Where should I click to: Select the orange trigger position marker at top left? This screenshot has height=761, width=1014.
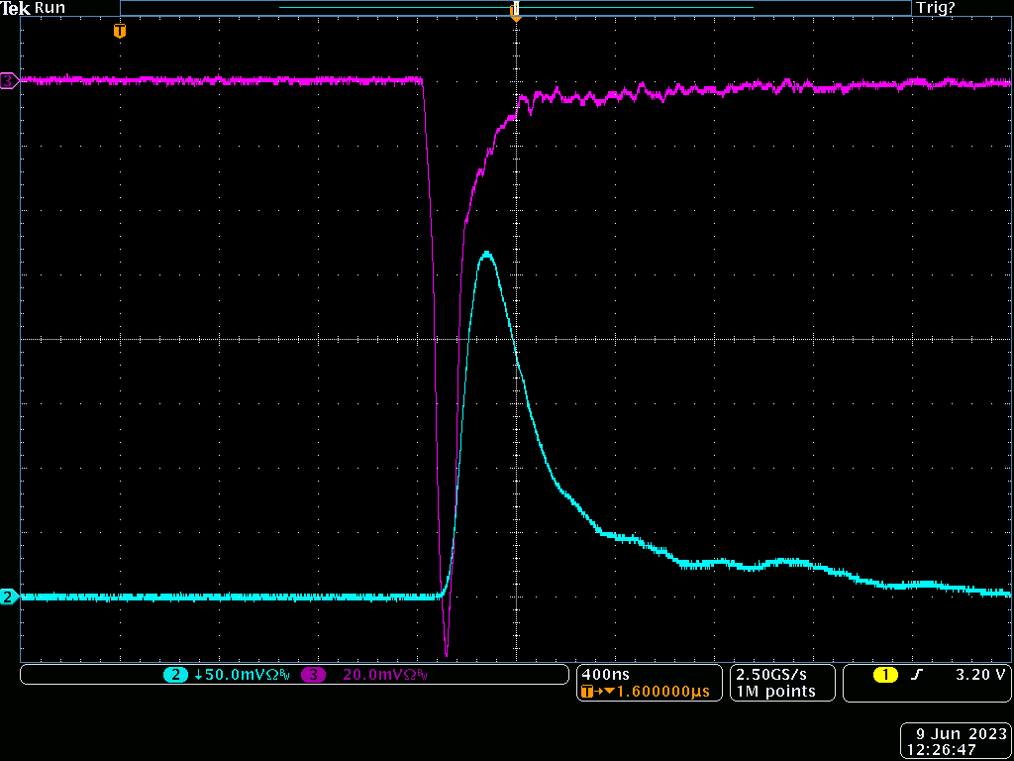point(120,31)
